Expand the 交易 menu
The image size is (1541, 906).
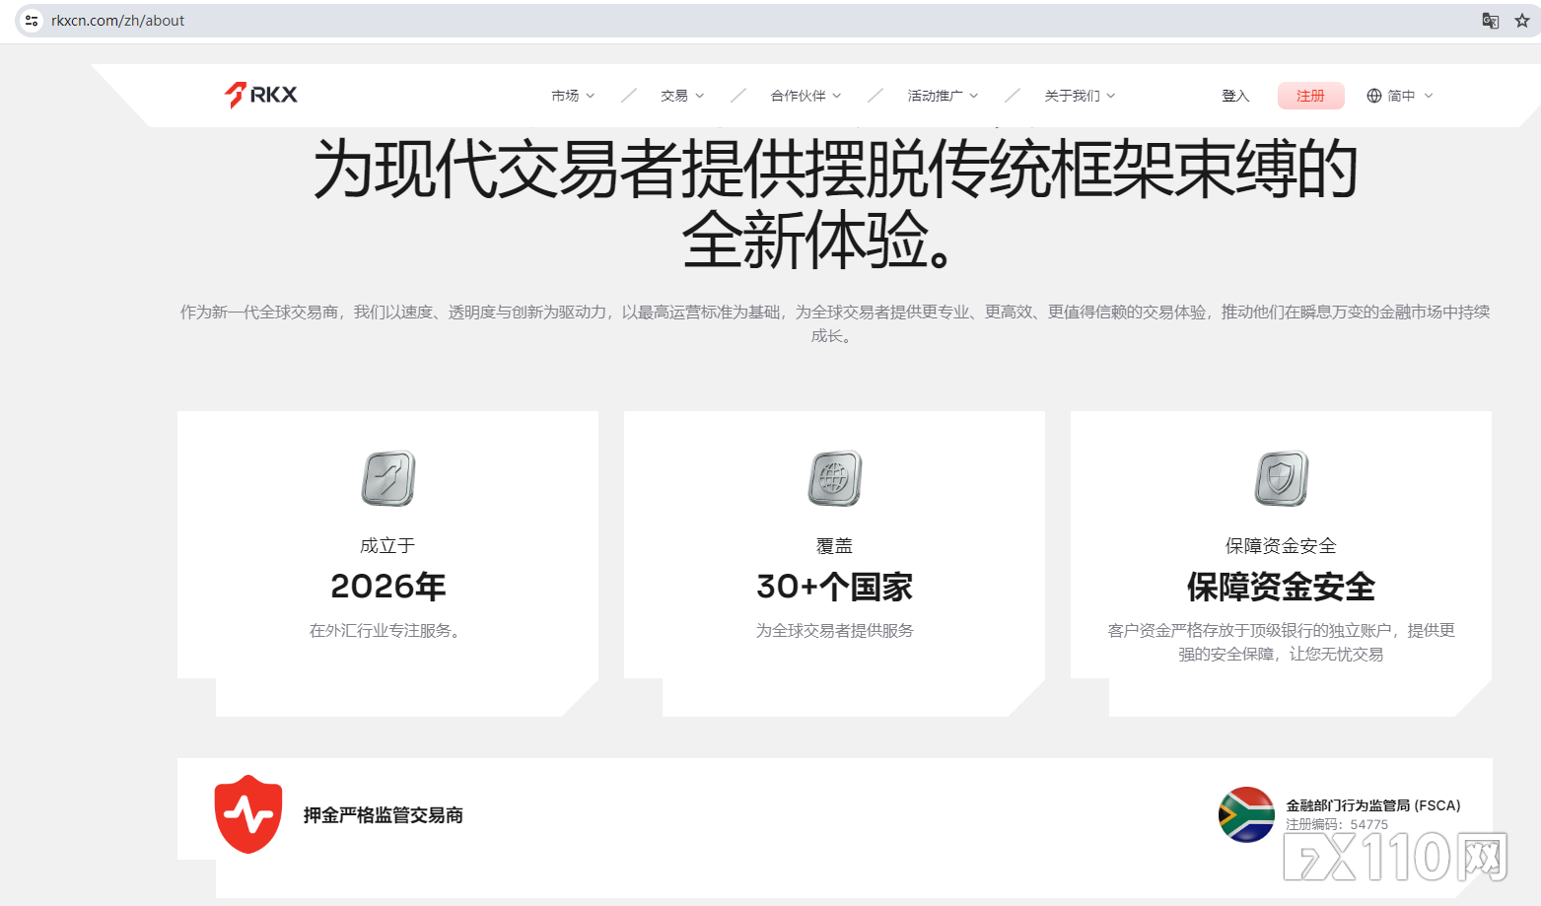coord(682,96)
